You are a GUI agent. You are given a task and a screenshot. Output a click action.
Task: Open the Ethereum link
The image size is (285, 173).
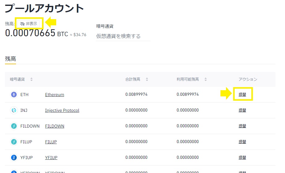coord(55,95)
